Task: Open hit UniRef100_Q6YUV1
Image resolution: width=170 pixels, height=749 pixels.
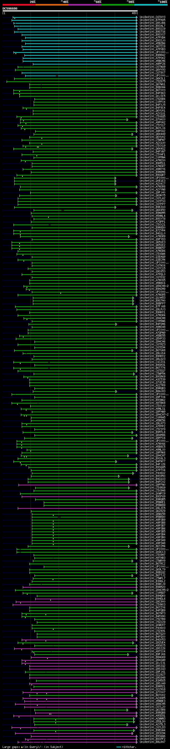Action: [x=152, y=111]
